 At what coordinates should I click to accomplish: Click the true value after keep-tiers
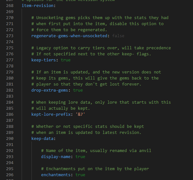pyautogui.click(x=65, y=60)
